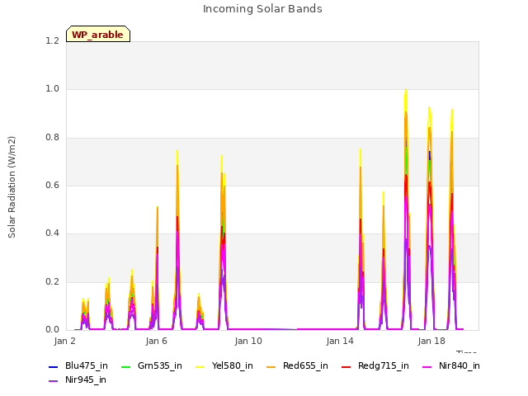The width and height of the screenshot is (528, 396).
Task: Click the Jan 2 x-axis tick label
Action: tap(64, 341)
